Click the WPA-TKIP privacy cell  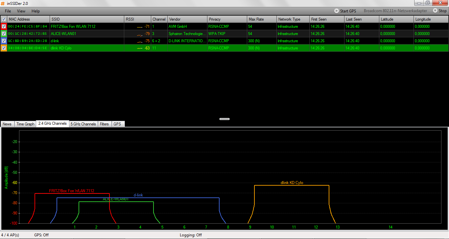[227, 34]
